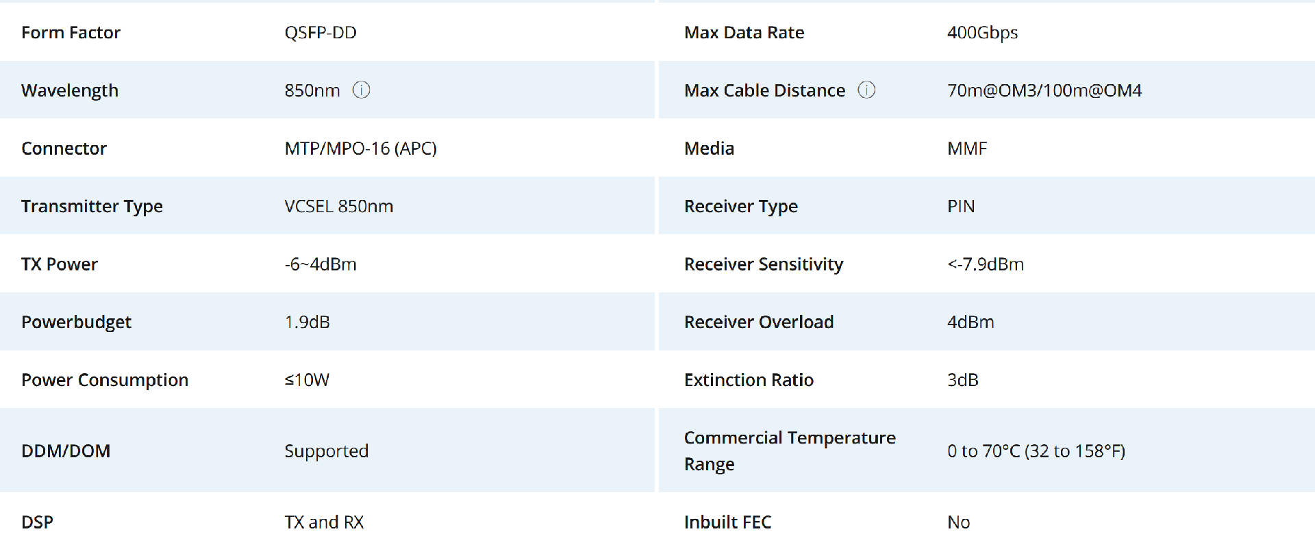Click the DSP value TX and RX
The width and height of the screenshot is (1315, 549).
(324, 522)
